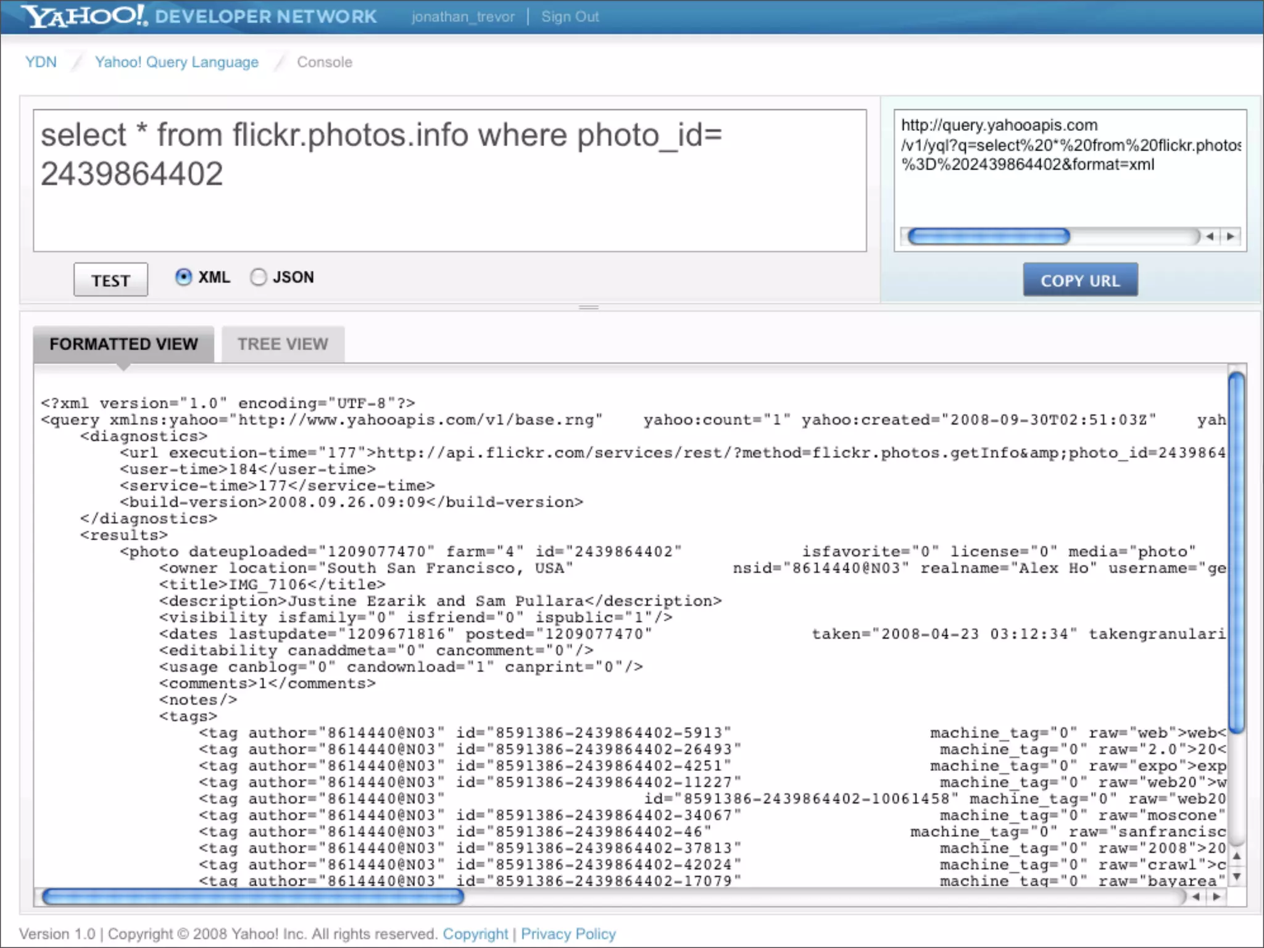Click the closing diagnostics tag
This screenshot has height=948, width=1264.
149,518
